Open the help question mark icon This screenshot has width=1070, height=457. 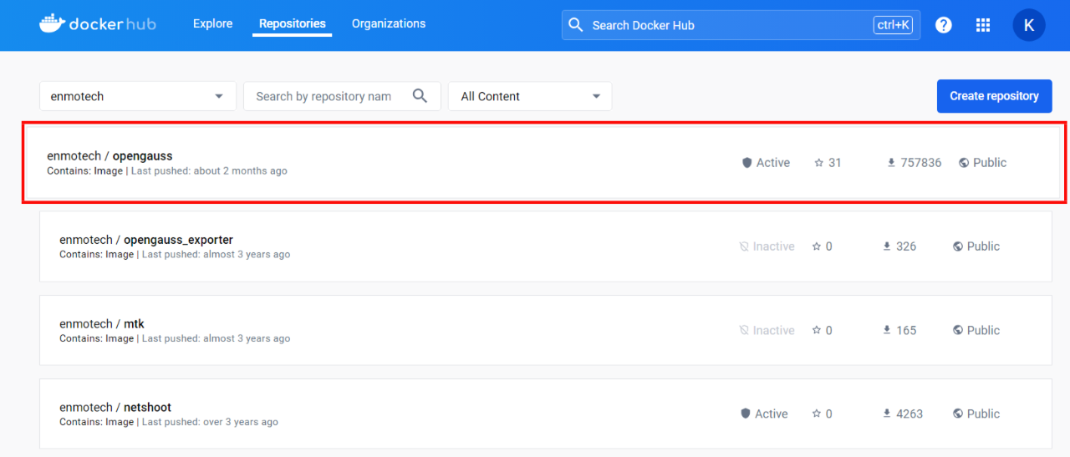pyautogui.click(x=944, y=25)
